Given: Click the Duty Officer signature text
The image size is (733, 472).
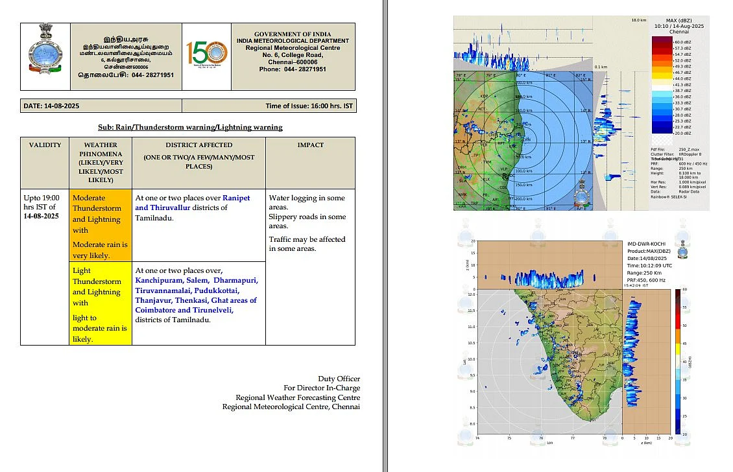Looking at the screenshot, I should coord(339,379).
